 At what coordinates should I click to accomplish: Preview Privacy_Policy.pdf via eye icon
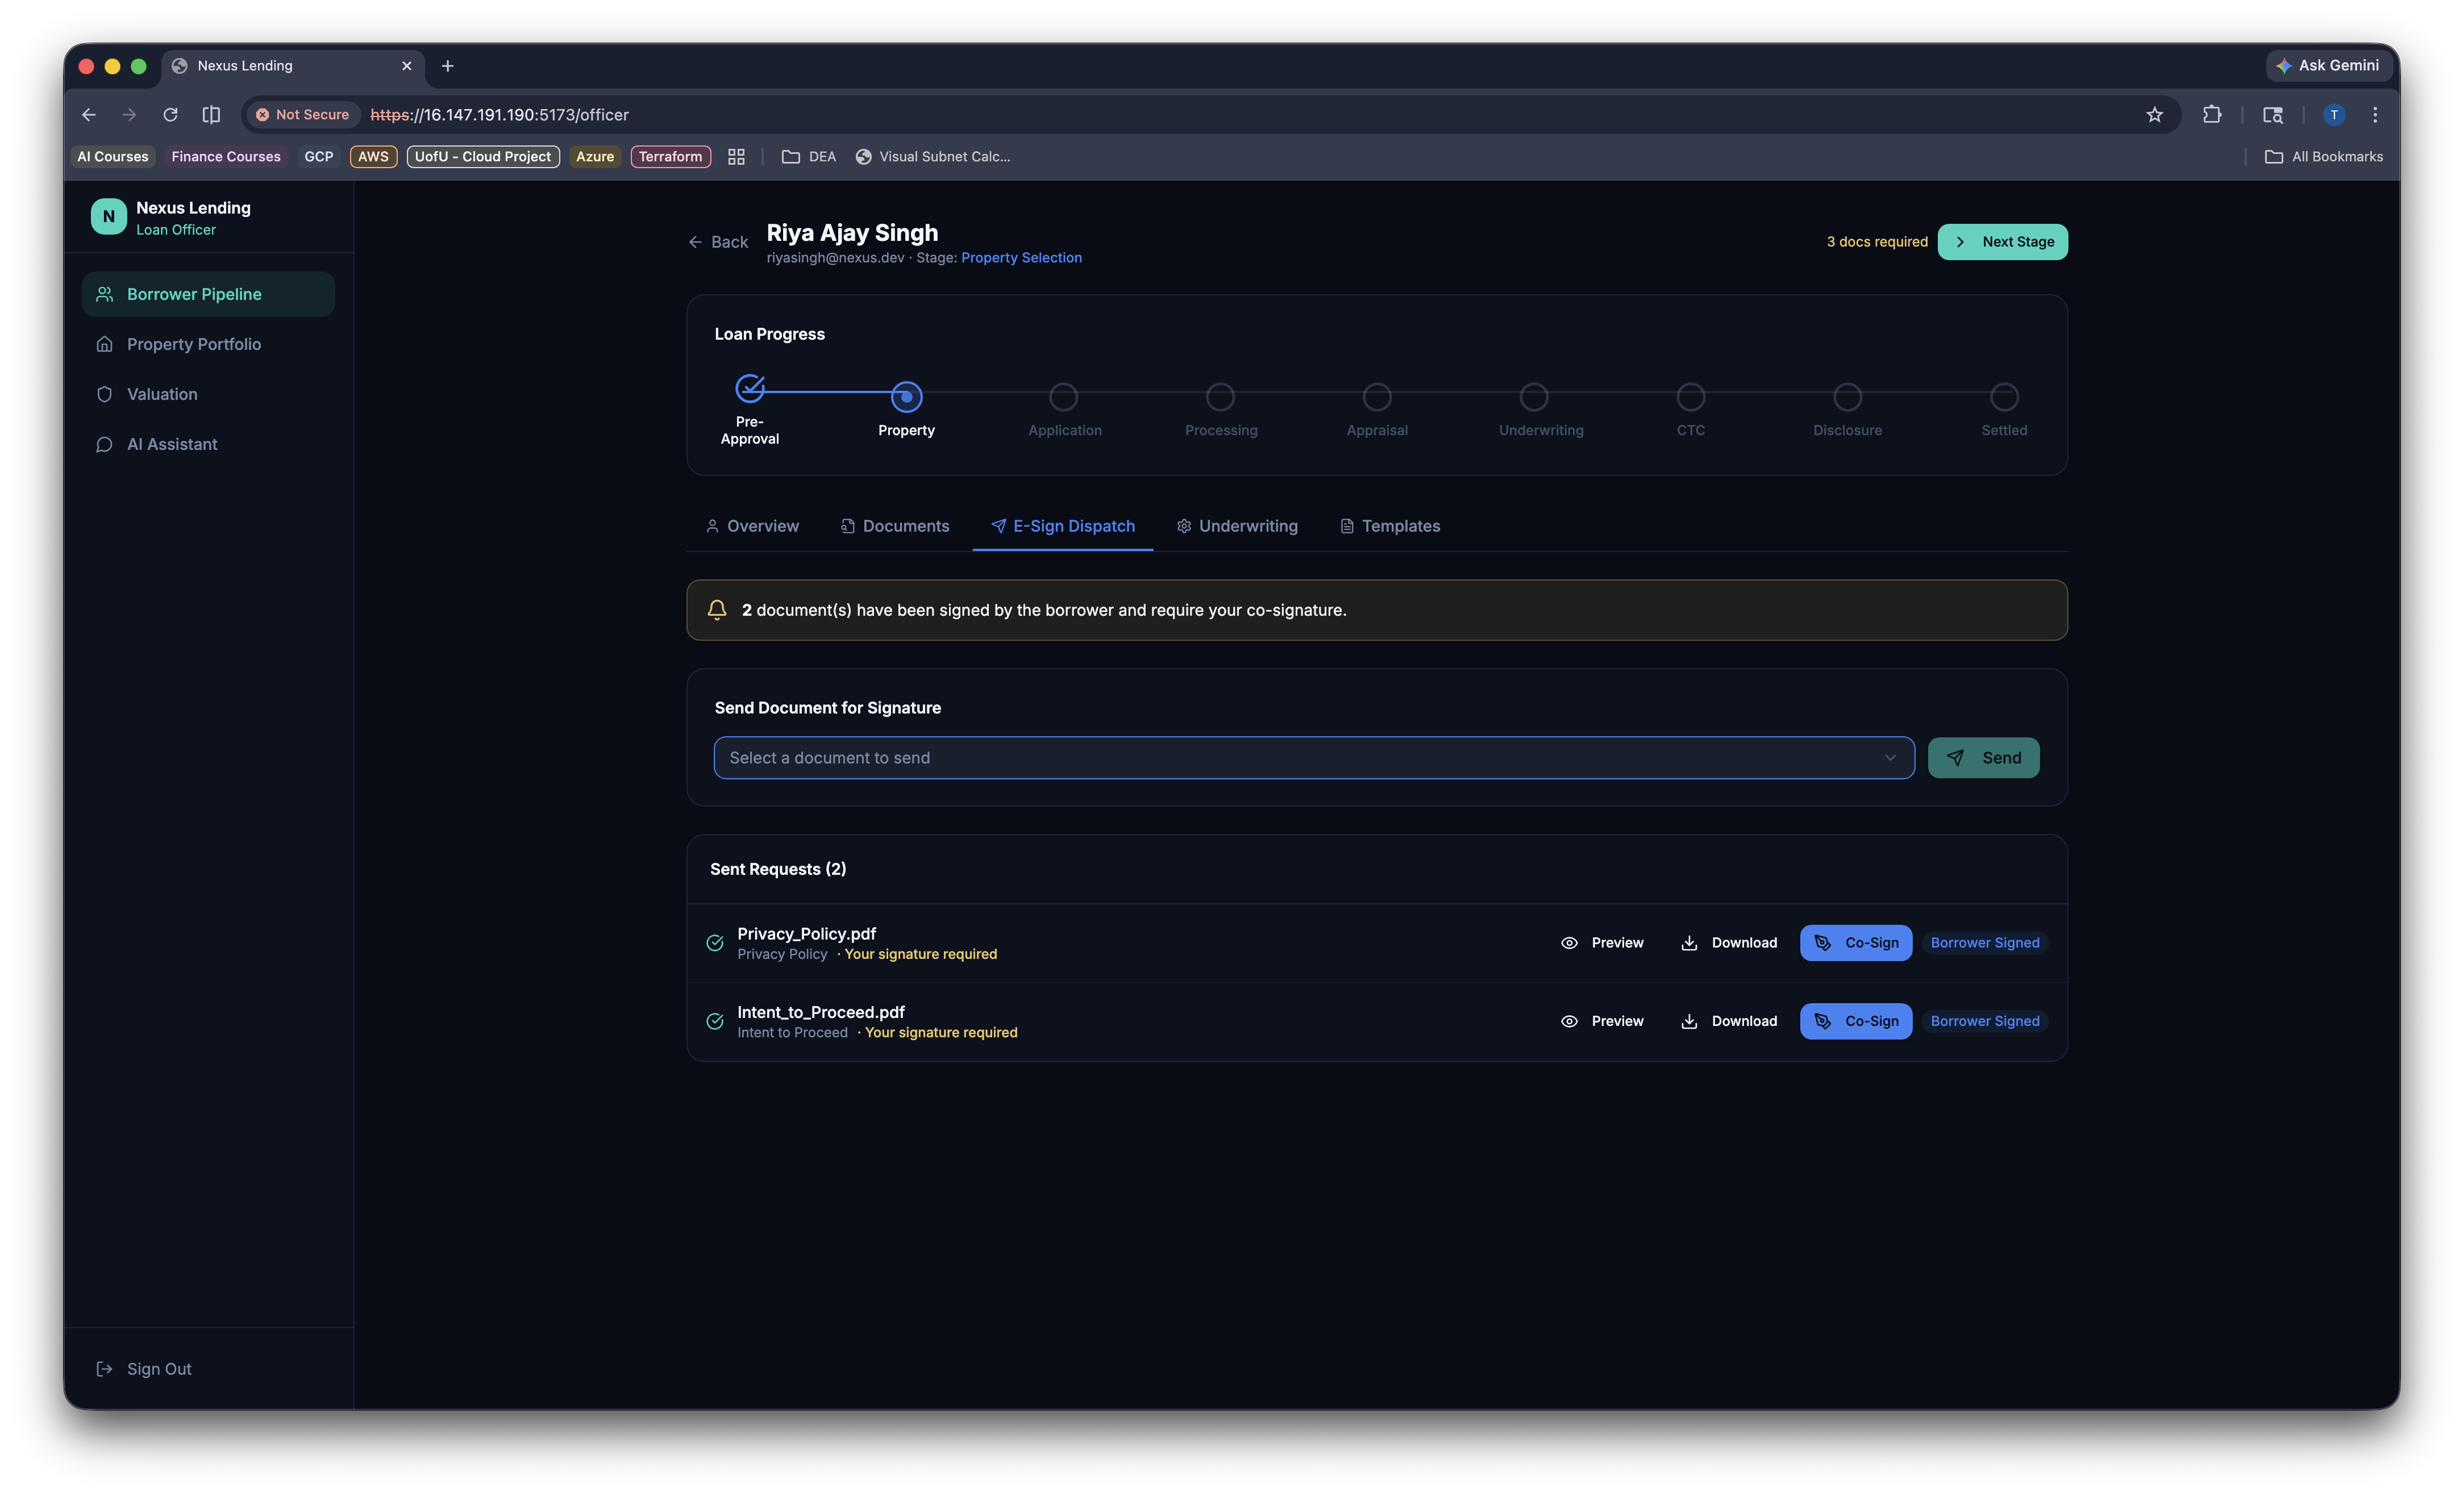pyautogui.click(x=1570, y=942)
